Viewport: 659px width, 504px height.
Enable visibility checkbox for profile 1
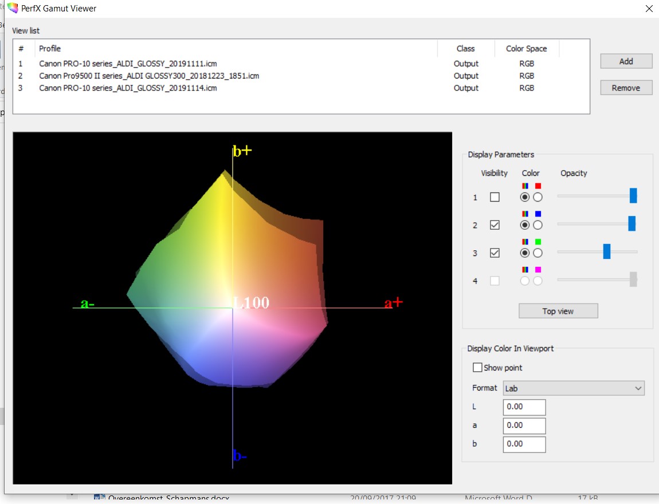495,197
